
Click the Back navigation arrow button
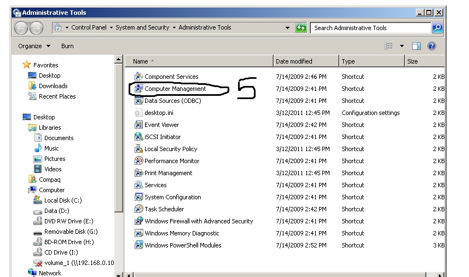tap(21, 28)
